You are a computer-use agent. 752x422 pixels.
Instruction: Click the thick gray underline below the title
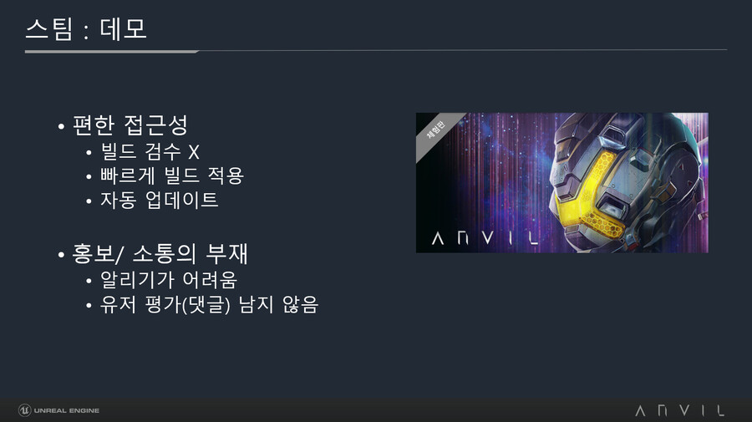112,51
